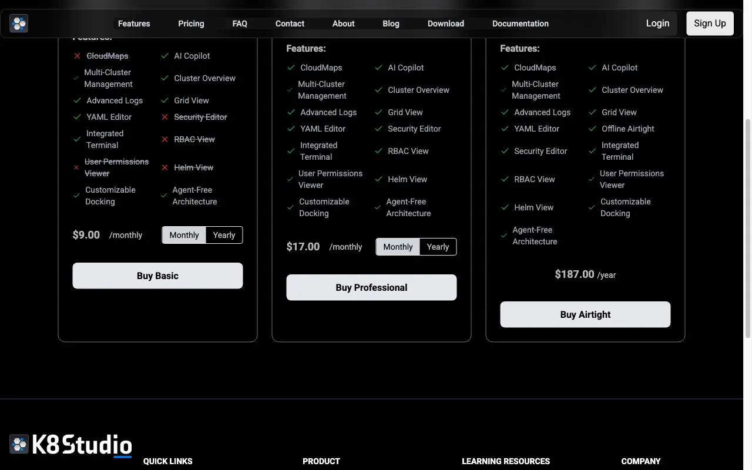
Task: Click Customizable Docking text in Airtight plan
Action: [626, 207]
